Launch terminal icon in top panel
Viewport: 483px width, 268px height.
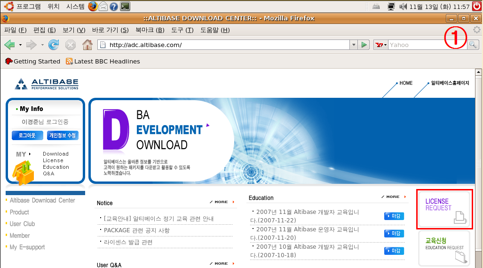125,6
